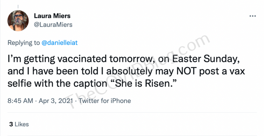Click the word 'tomorrow' in the tweet
This screenshot has height=136, width=264.
click(131, 59)
